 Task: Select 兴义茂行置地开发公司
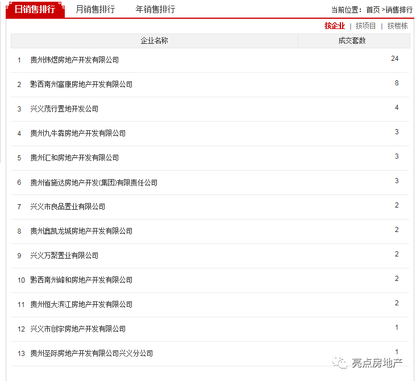coord(64,109)
